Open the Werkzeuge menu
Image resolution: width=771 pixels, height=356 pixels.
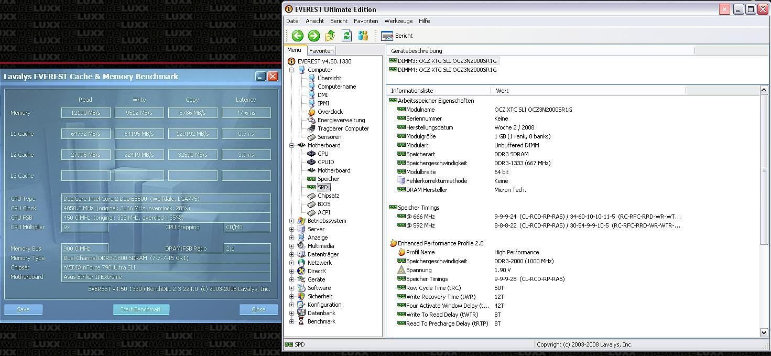(x=398, y=21)
